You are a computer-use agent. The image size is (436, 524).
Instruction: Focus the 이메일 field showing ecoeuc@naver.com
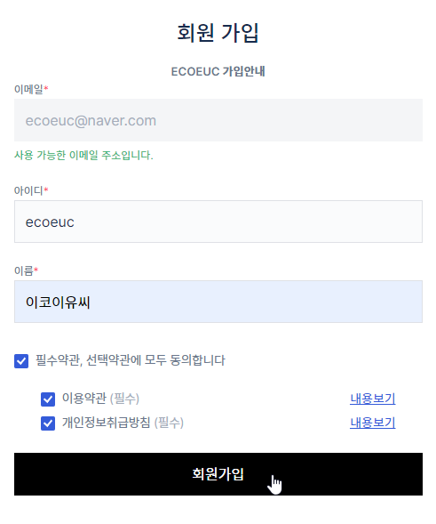tap(218, 120)
